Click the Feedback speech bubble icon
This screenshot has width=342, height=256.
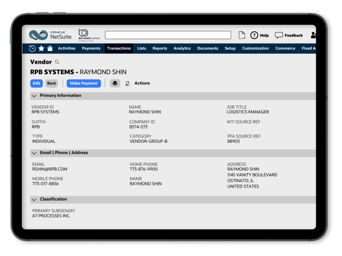point(279,35)
